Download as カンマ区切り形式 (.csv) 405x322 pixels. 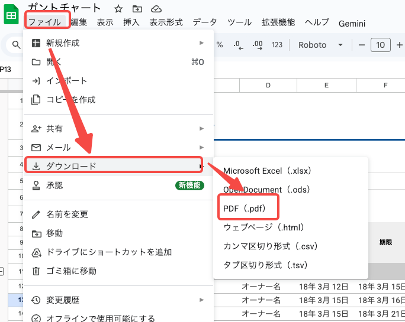(291, 246)
